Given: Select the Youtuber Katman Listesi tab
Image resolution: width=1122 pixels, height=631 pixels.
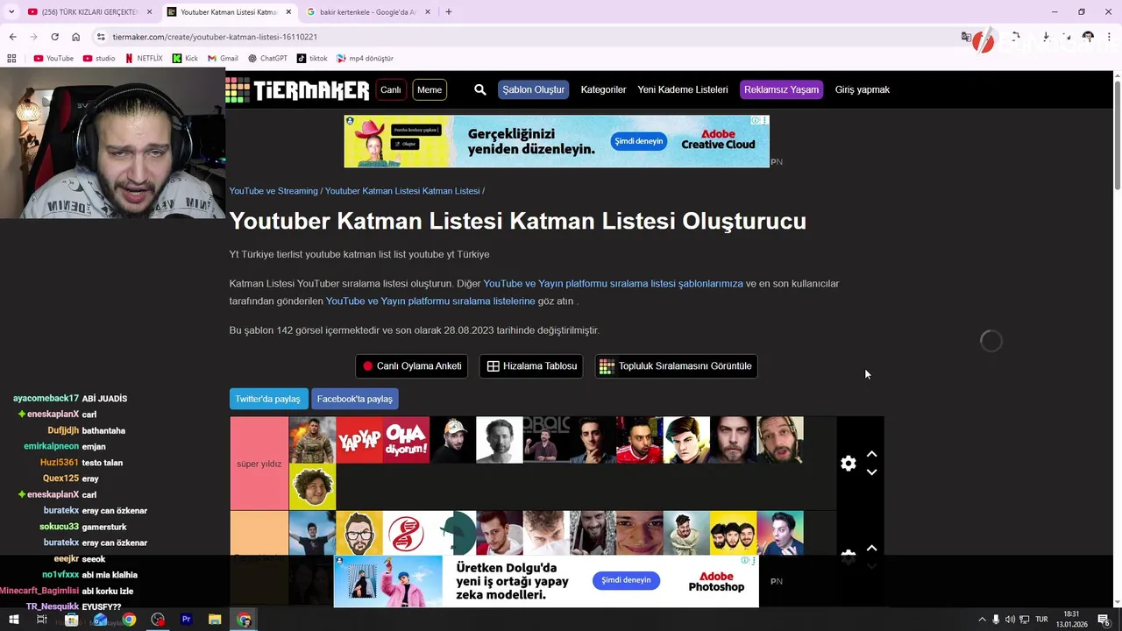Looking at the screenshot, I should [229, 12].
